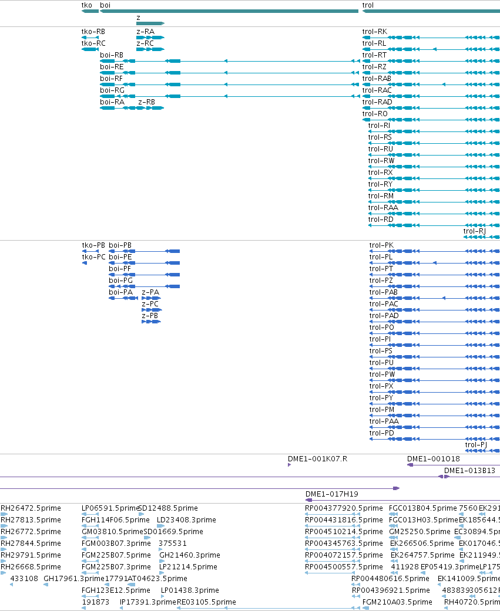Image resolution: width=500 pixels, height=611 pixels.
Task: Open EST label RE03105.5prime
Action: [206, 602]
